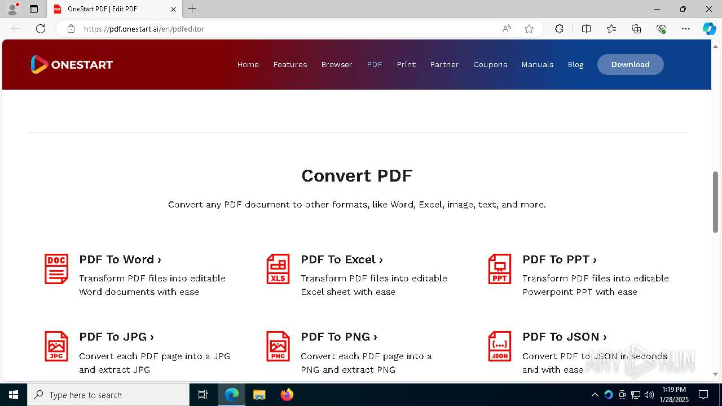Open the Print menu item

(406, 64)
